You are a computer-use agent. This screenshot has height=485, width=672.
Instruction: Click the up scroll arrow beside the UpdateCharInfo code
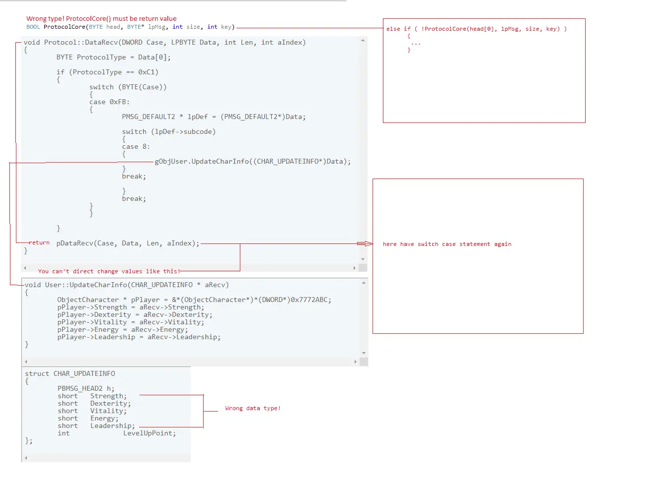click(364, 283)
